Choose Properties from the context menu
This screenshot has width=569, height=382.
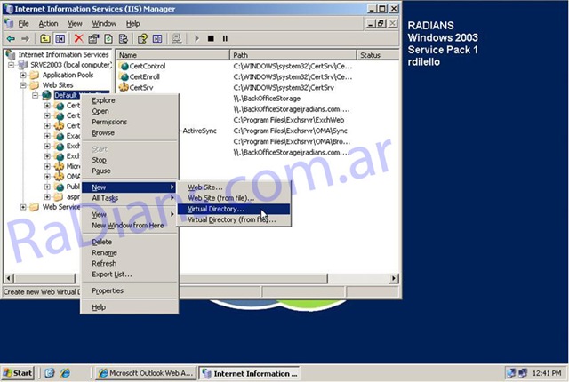[108, 290]
